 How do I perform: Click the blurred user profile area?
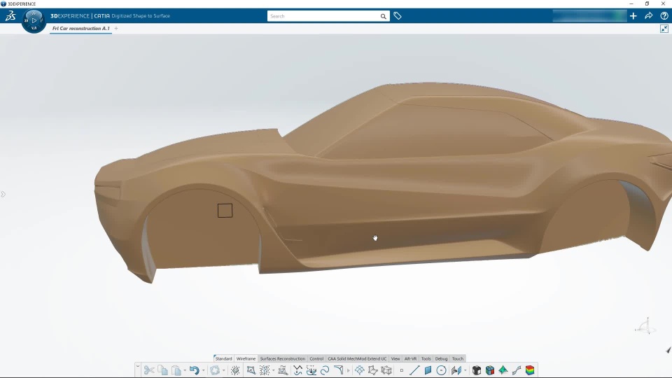coord(589,16)
